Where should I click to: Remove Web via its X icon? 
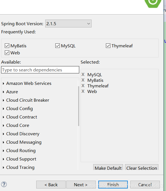83,91
